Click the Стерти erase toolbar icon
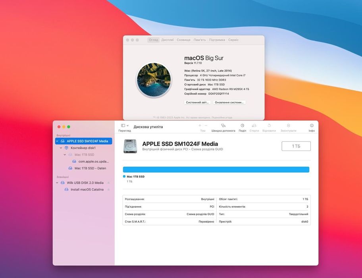The width and height of the screenshot is (362, 278). click(x=254, y=125)
